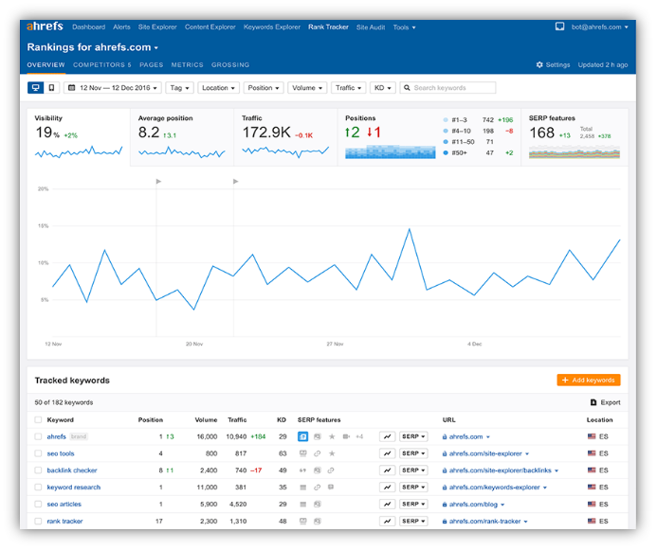Open the seo tools keyword link
This screenshot has height=550, width=657.
[x=61, y=453]
